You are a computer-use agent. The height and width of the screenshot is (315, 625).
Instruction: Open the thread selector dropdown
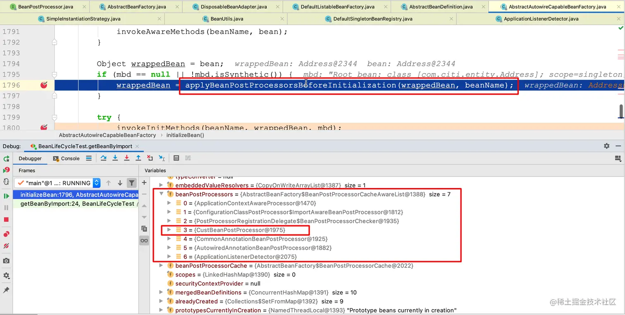tap(57, 183)
